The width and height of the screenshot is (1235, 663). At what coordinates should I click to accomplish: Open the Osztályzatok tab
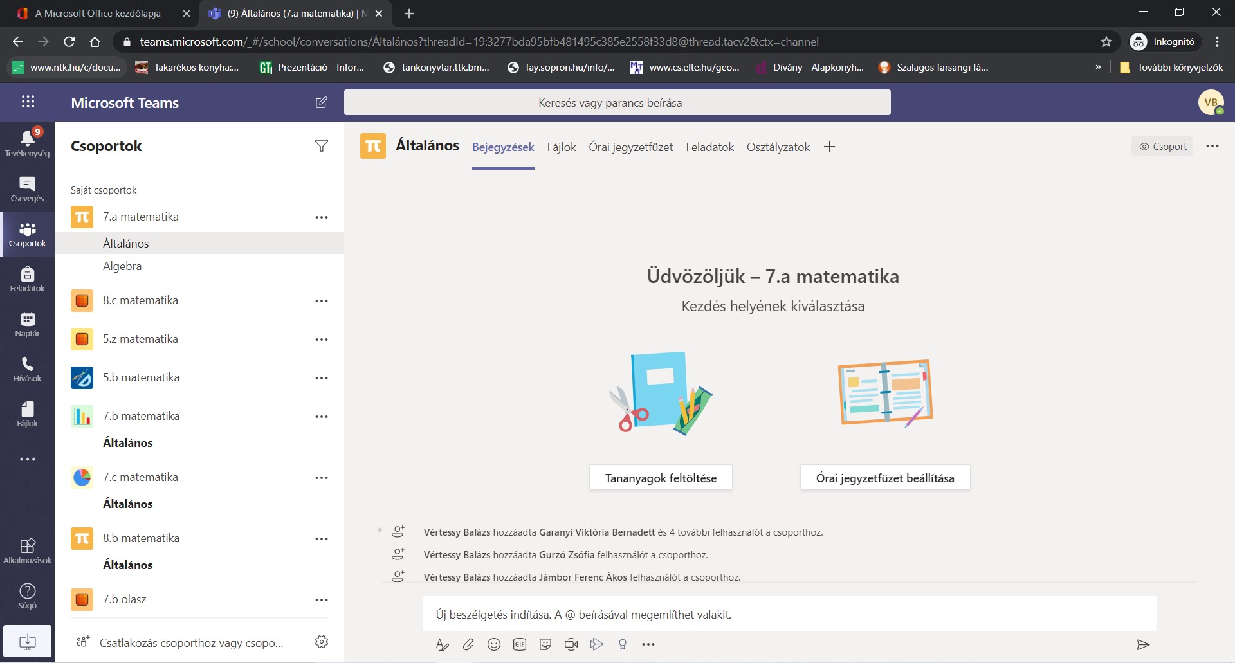(778, 147)
